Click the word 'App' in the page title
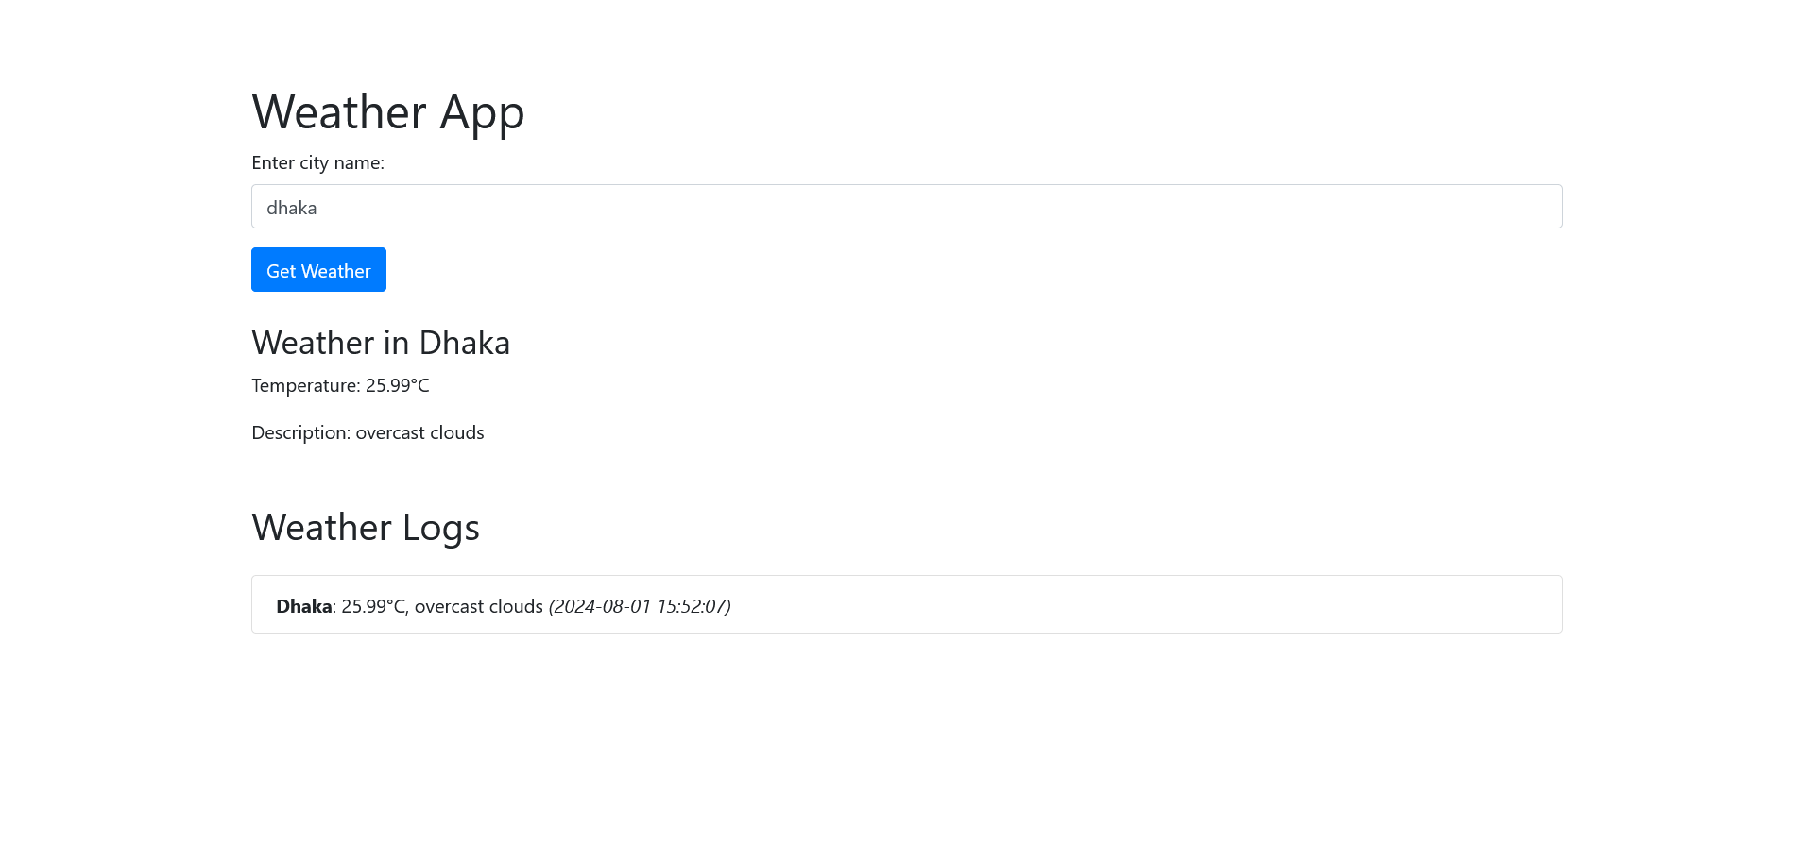The width and height of the screenshot is (1814, 862). (482, 112)
